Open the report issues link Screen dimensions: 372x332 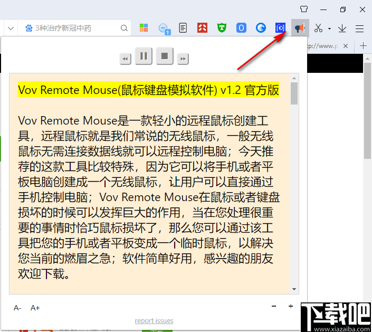pyautogui.click(x=154, y=320)
